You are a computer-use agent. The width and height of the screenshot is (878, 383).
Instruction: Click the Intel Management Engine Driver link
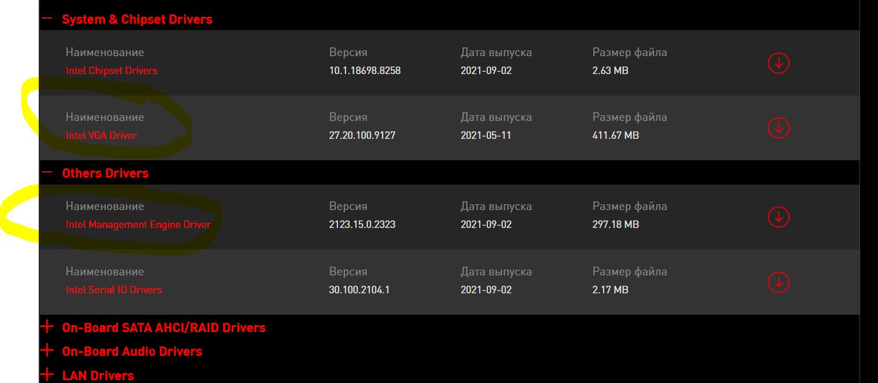coord(138,224)
